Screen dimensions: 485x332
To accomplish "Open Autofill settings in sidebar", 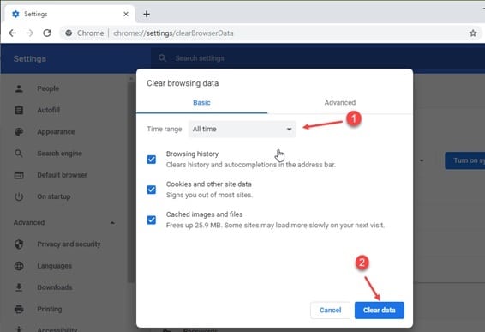I will (x=49, y=110).
